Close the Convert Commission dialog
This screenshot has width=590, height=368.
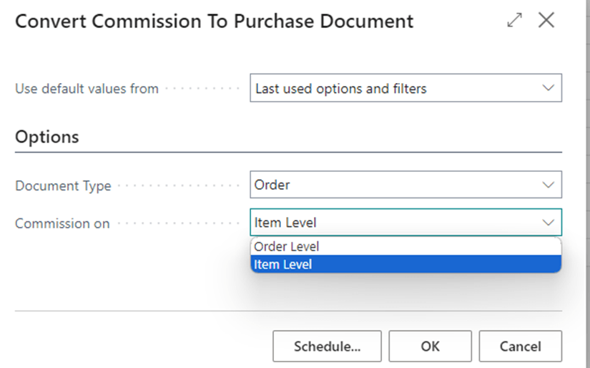(546, 21)
